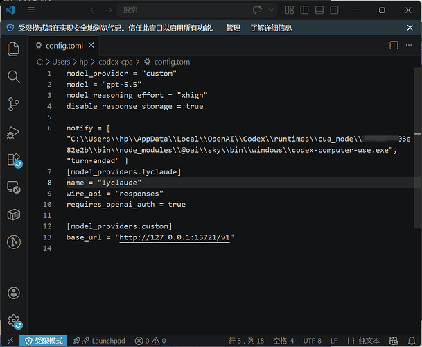Screen dimensions: 422x347
Task: Click the 行 8, 列 18 cursor position
Action: pyautogui.click(x=246, y=341)
